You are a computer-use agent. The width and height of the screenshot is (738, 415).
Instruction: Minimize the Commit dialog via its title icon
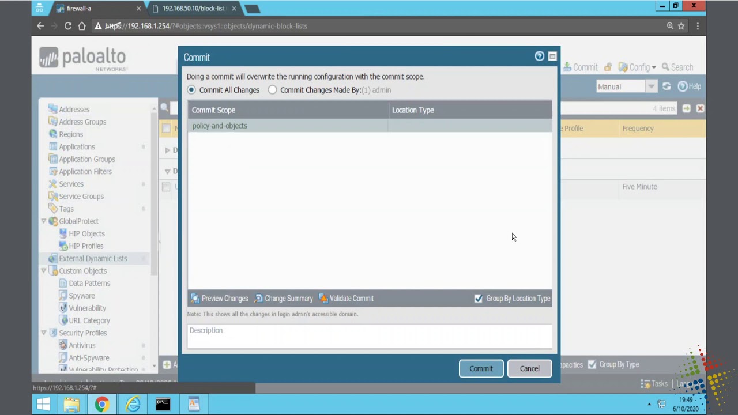552,56
